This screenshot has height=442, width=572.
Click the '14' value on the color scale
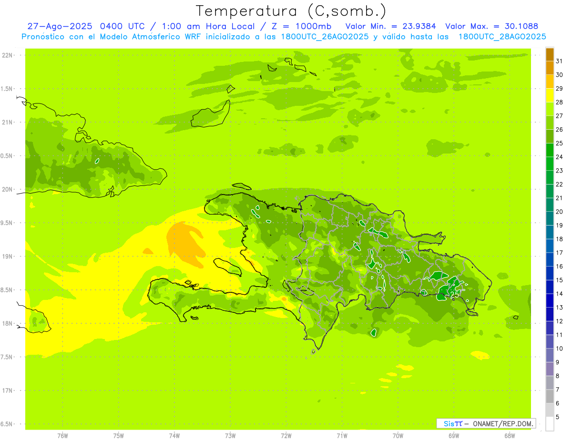coord(560,294)
